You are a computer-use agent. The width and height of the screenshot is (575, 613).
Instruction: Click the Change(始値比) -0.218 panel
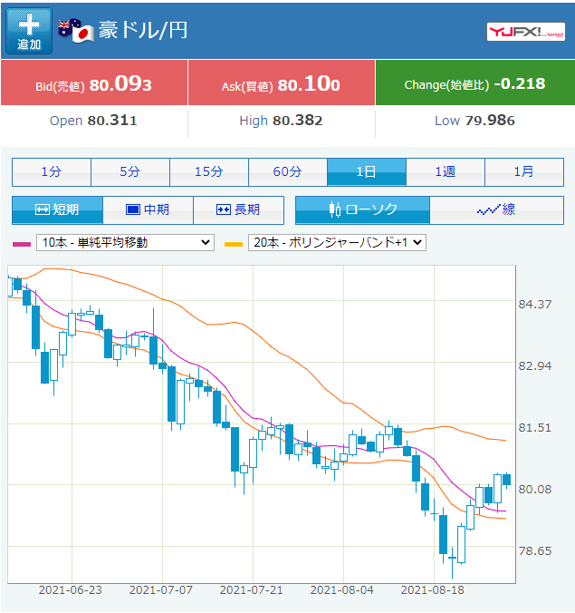coord(475,83)
